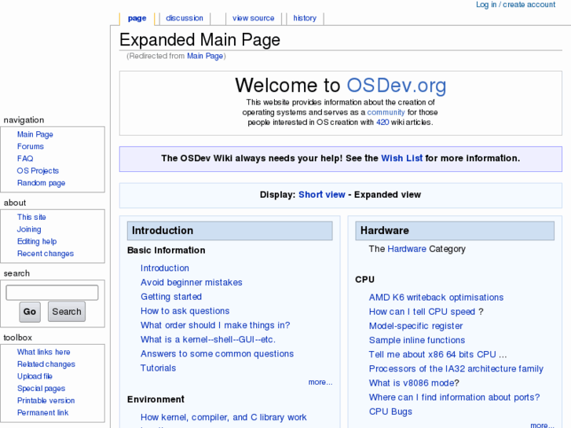Select Printable version in toolbox
The width and height of the screenshot is (571, 428).
46,401
